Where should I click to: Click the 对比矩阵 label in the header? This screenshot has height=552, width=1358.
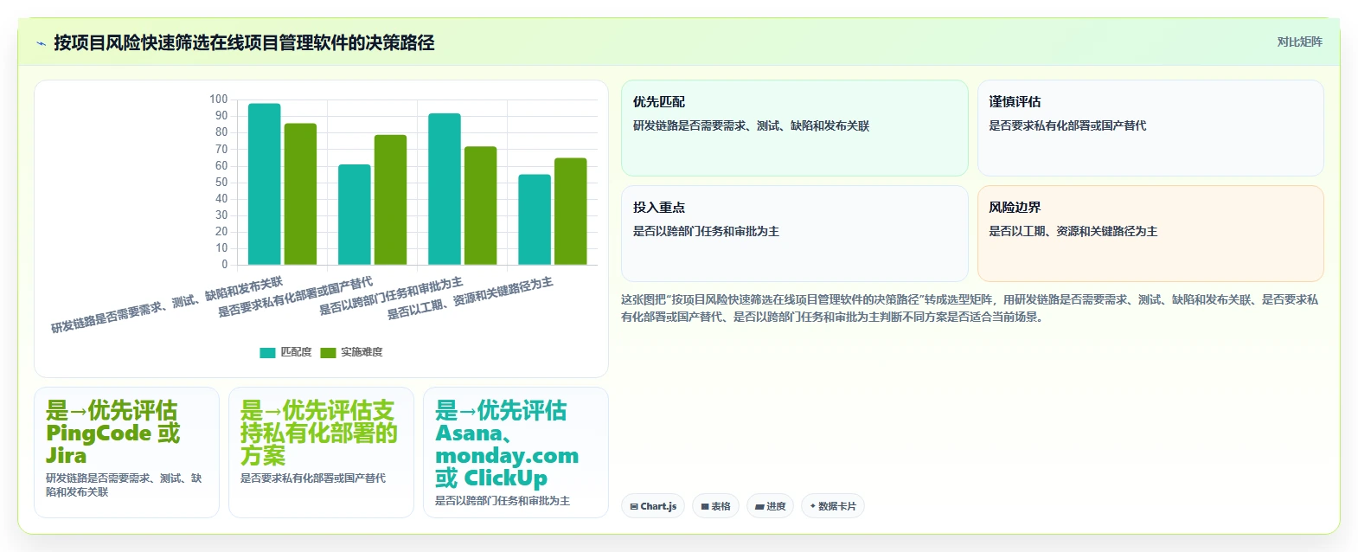pyautogui.click(x=1299, y=42)
